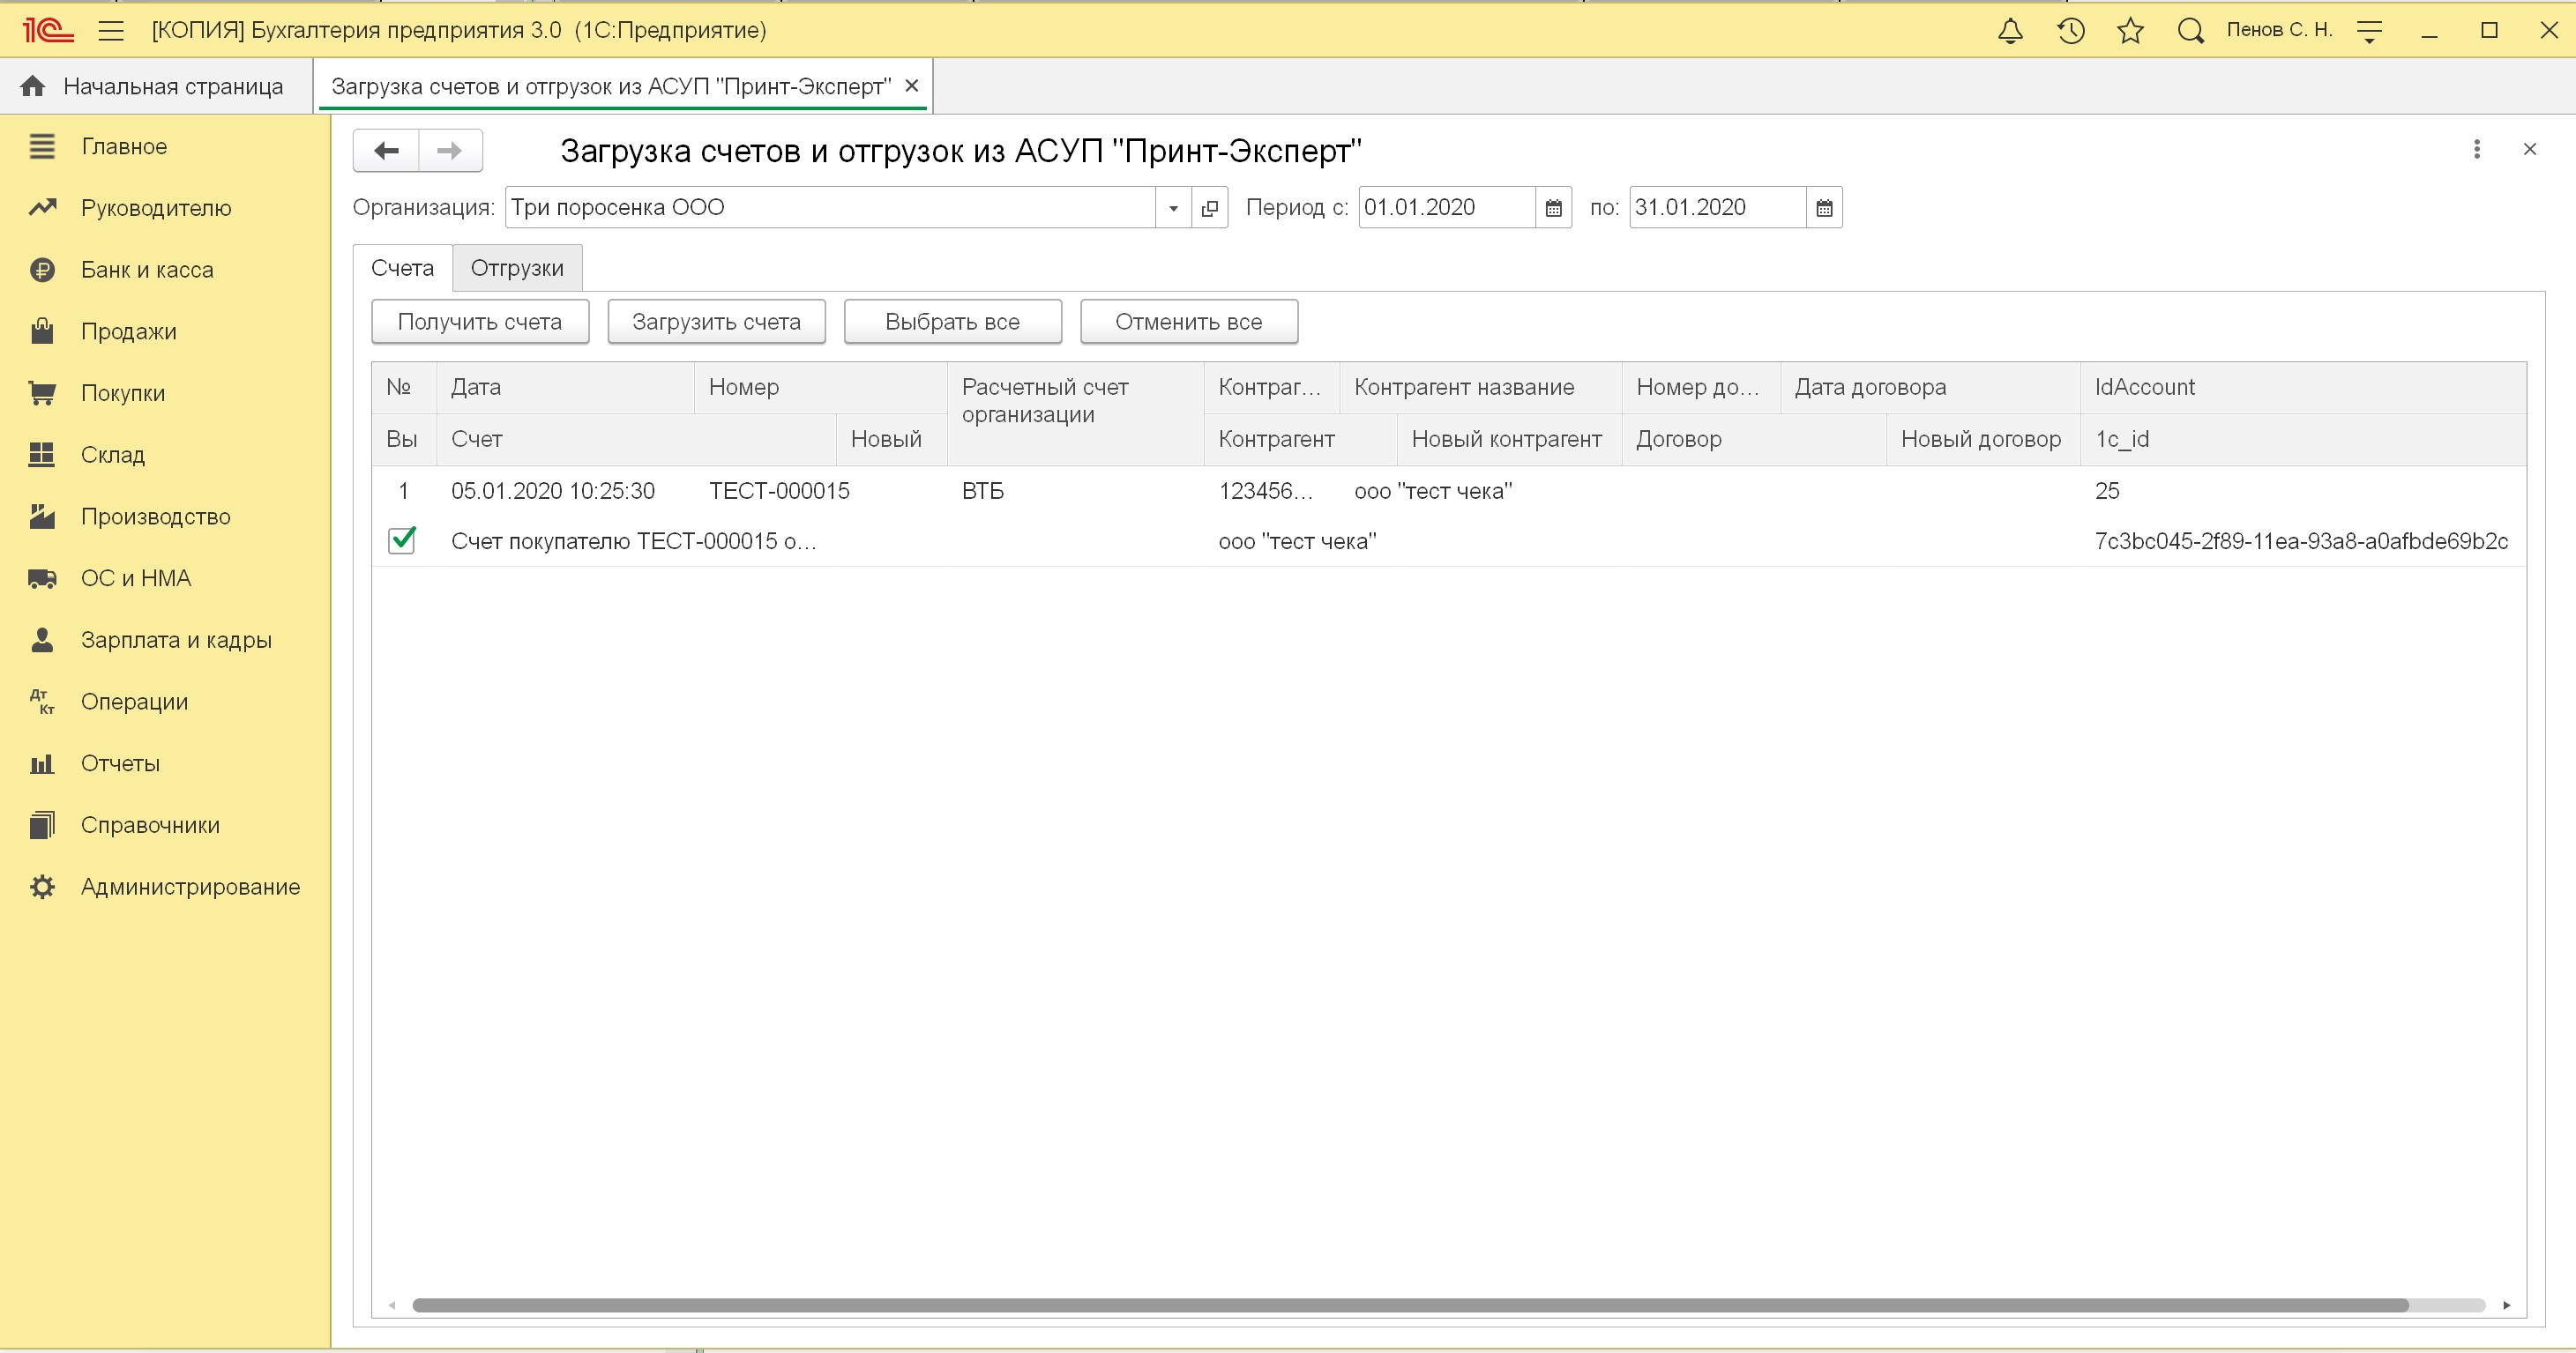Open Операции section
This screenshot has height=1353, width=2576.
[134, 703]
